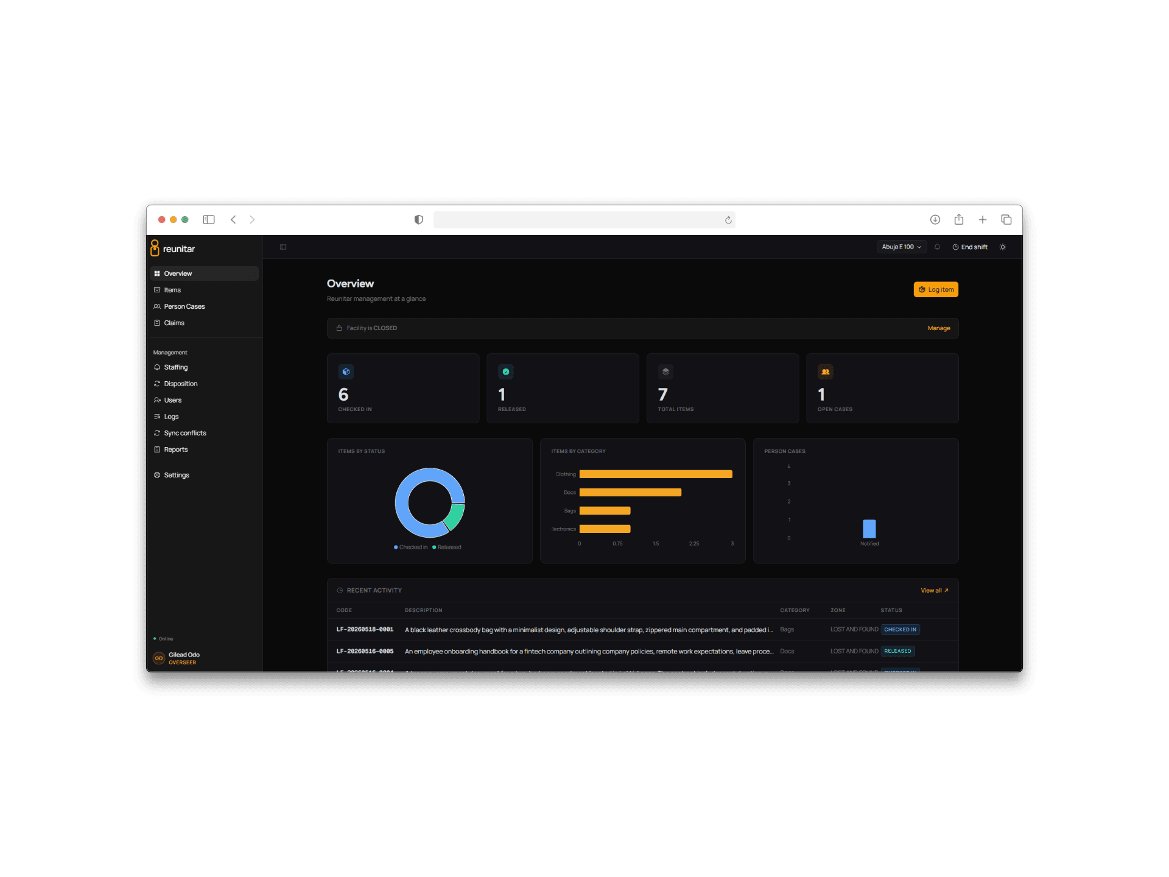Click the RELEASED status badge
Image resolution: width=1169 pixels, height=877 pixels.
pos(898,651)
